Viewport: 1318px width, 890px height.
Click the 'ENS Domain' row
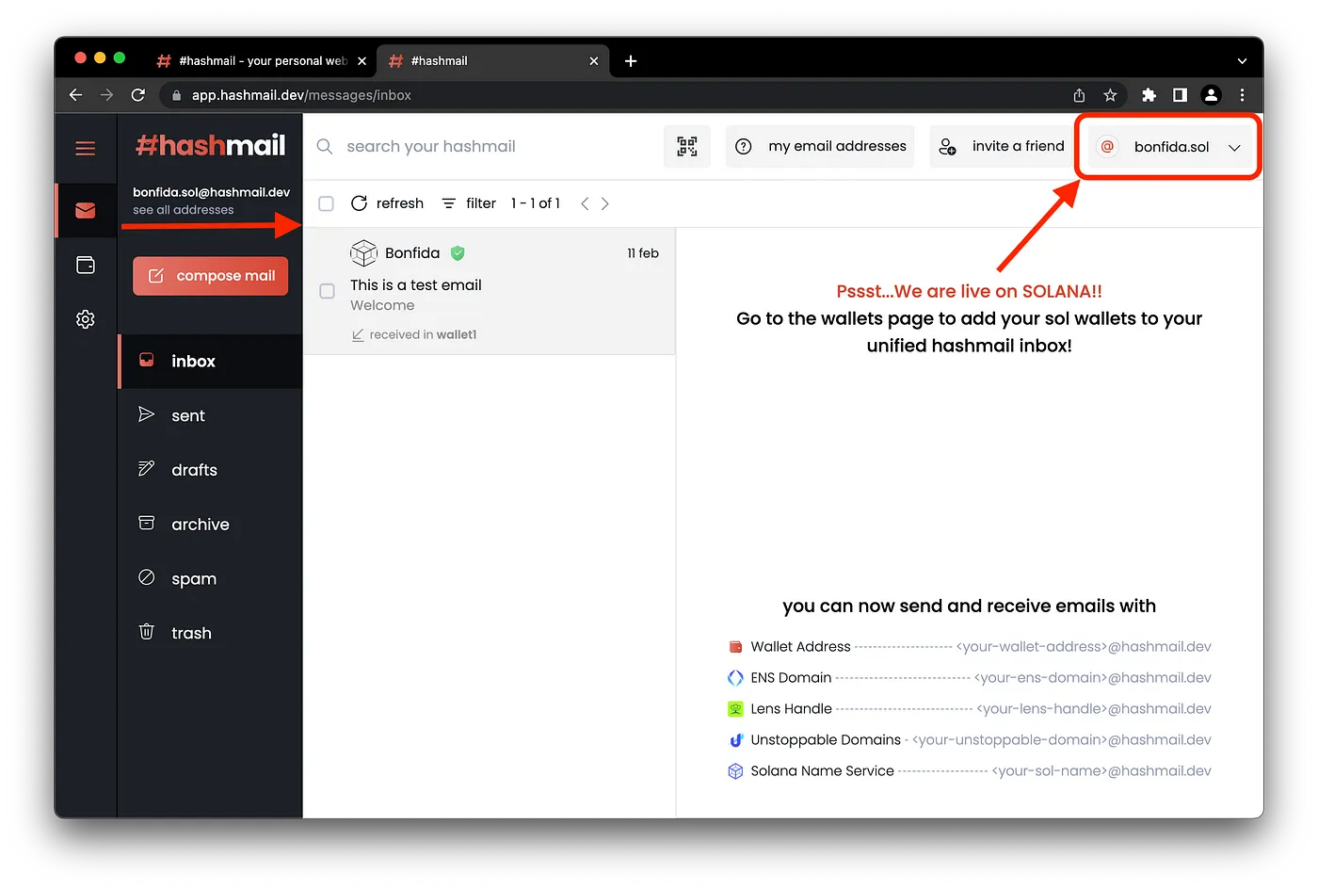pos(970,678)
